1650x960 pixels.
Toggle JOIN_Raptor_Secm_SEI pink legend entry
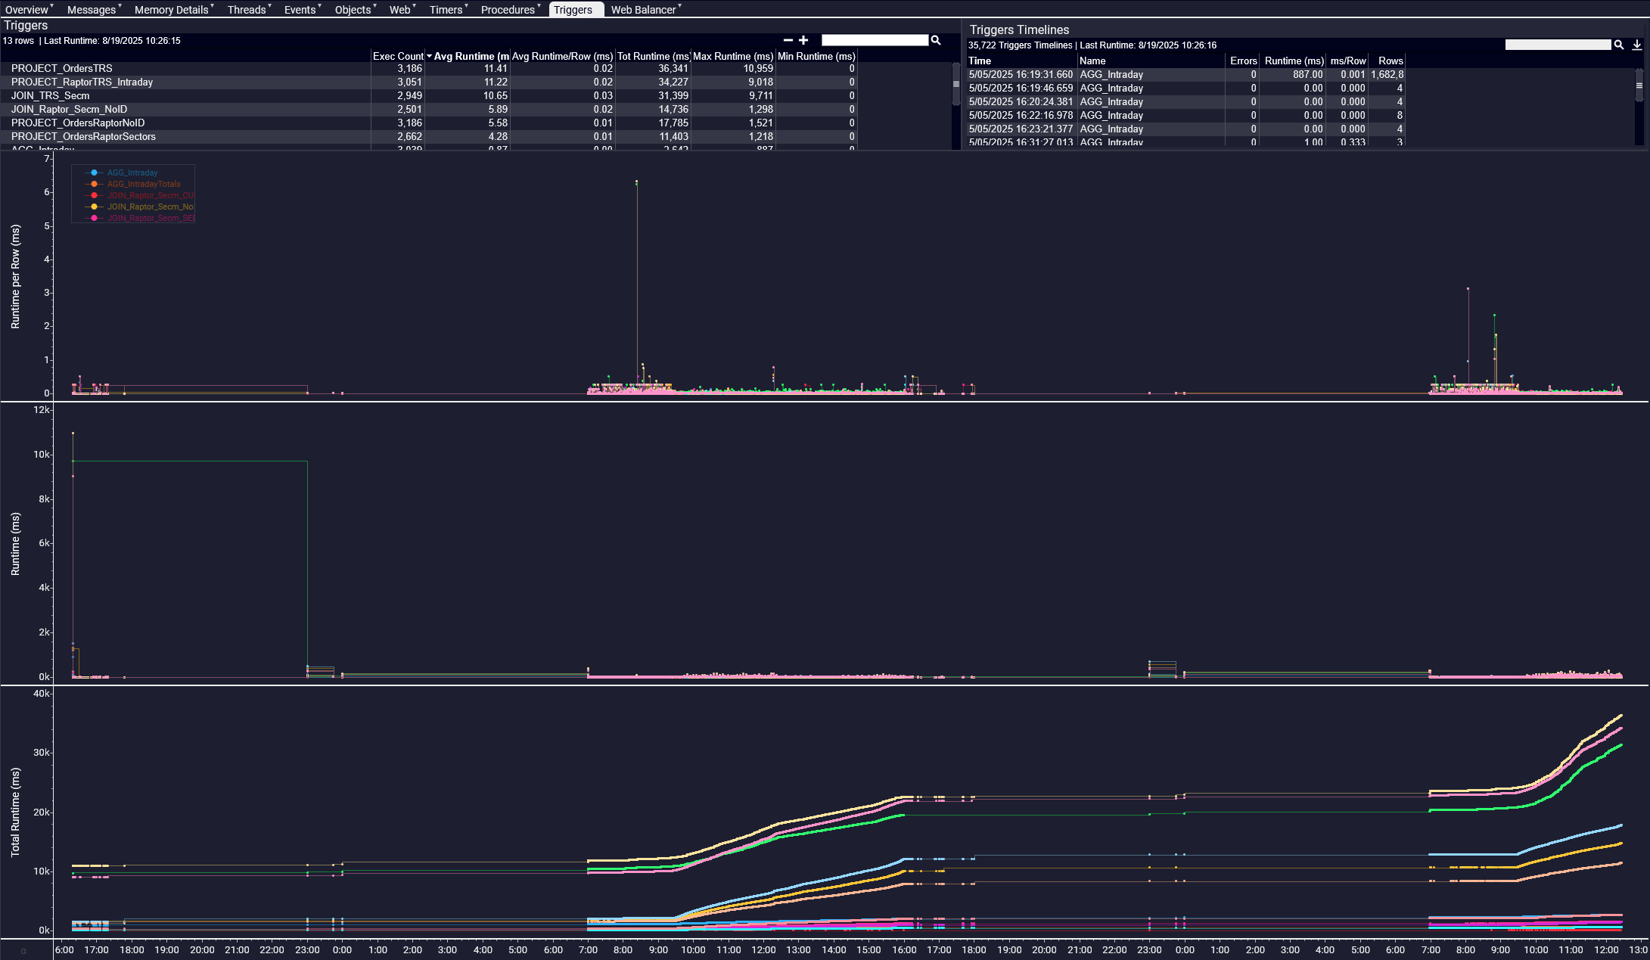pyautogui.click(x=150, y=218)
